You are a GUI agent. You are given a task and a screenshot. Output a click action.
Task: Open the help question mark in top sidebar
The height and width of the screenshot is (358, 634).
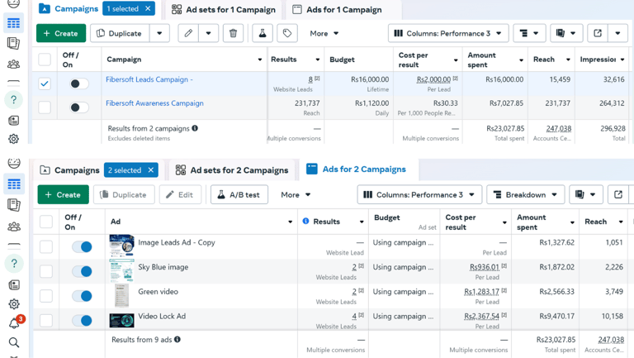coord(14,99)
